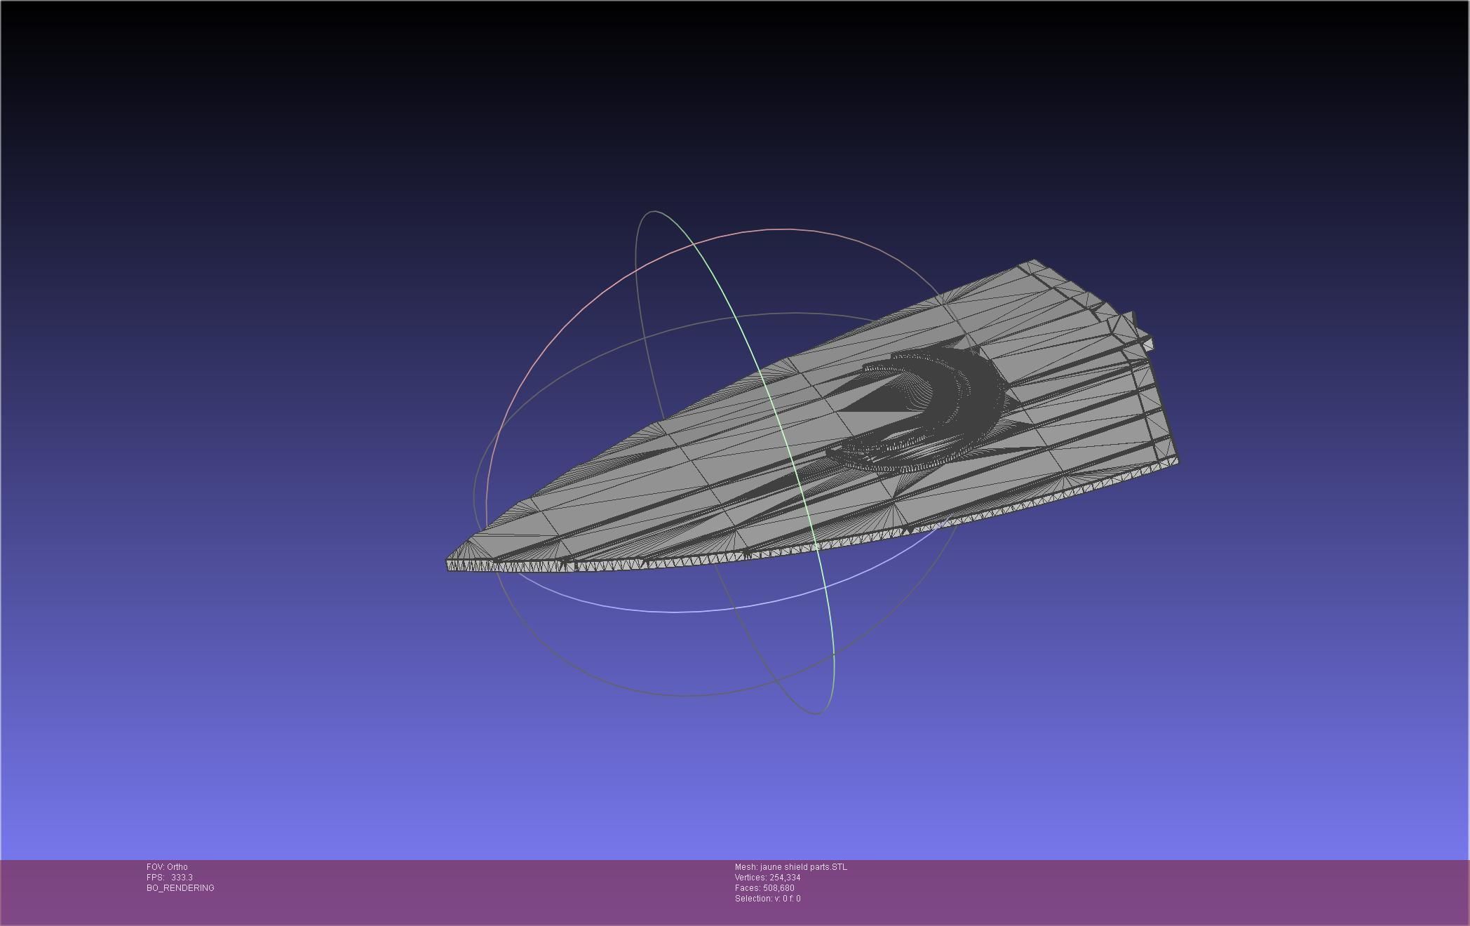Click the Vertices: 254,334 count
The width and height of the screenshot is (1470, 926).
(767, 878)
